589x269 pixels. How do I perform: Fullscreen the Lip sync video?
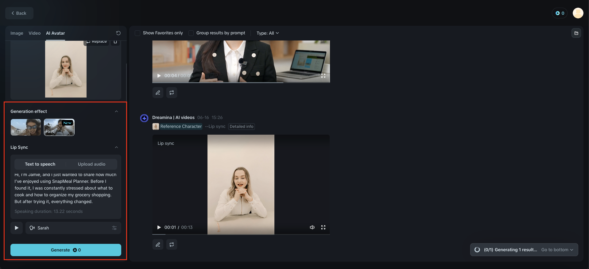[323, 227]
